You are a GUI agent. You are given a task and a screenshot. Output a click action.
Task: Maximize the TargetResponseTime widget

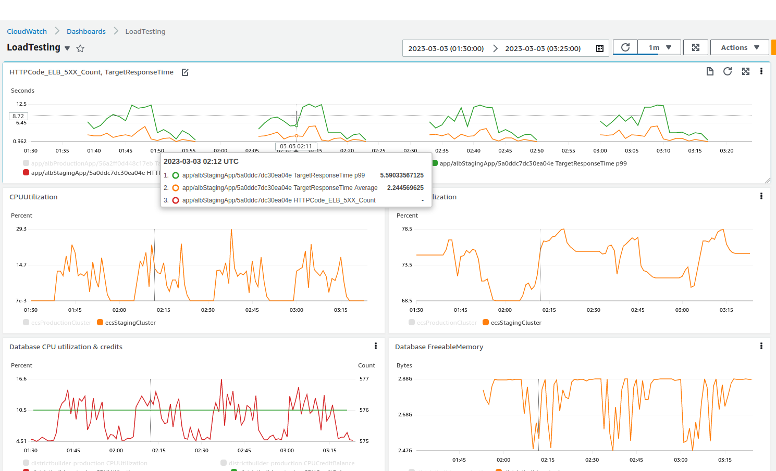point(746,71)
